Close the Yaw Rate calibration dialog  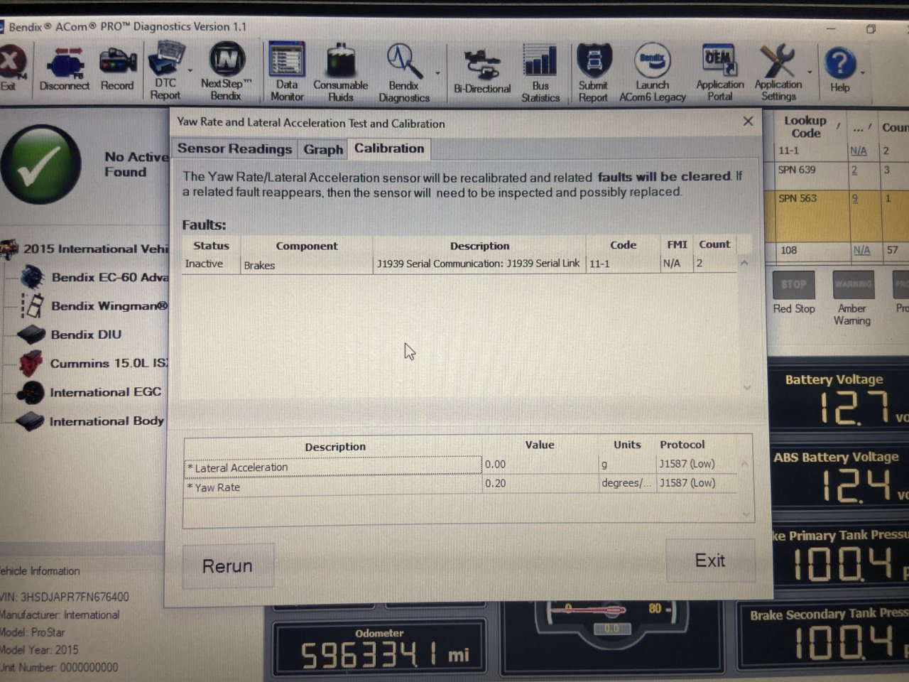[748, 121]
